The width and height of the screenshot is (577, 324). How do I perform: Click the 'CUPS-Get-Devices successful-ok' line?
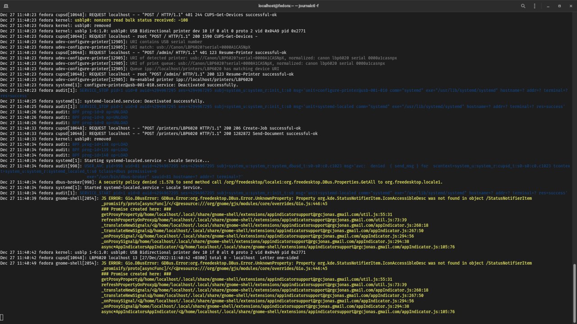click(x=138, y=15)
